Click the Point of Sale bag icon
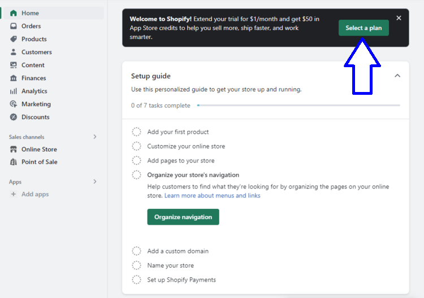The height and width of the screenshot is (298, 424). (x=13, y=161)
